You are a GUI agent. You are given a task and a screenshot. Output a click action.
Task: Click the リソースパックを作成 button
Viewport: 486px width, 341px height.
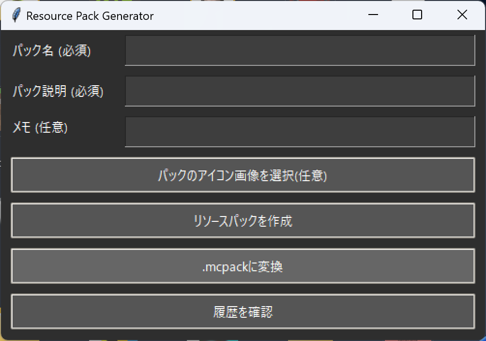[243, 221]
